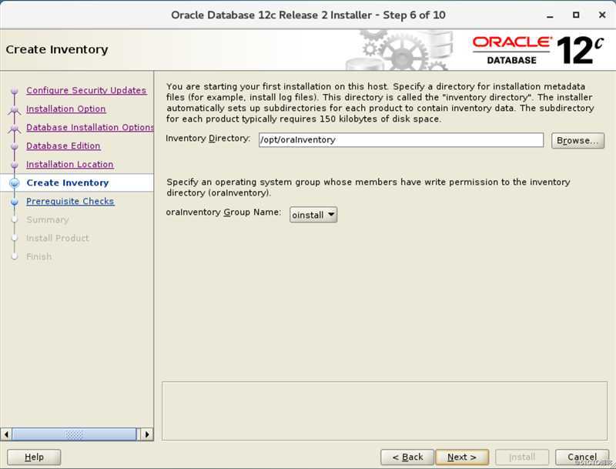Click the disabled Summary step
Screen dimensions: 616x469
click(48, 219)
